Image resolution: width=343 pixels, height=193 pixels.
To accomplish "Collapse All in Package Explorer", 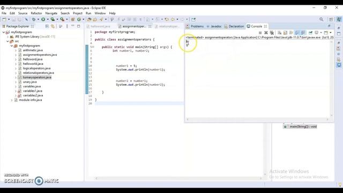I will tap(47, 26).
